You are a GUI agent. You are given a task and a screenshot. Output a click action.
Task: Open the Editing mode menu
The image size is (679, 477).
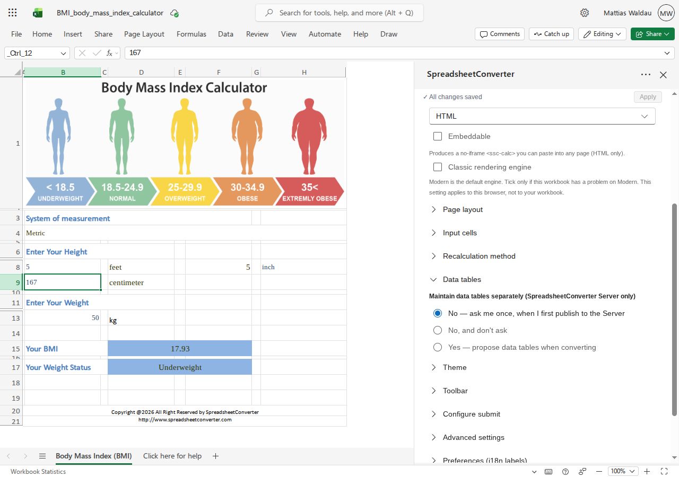point(602,34)
